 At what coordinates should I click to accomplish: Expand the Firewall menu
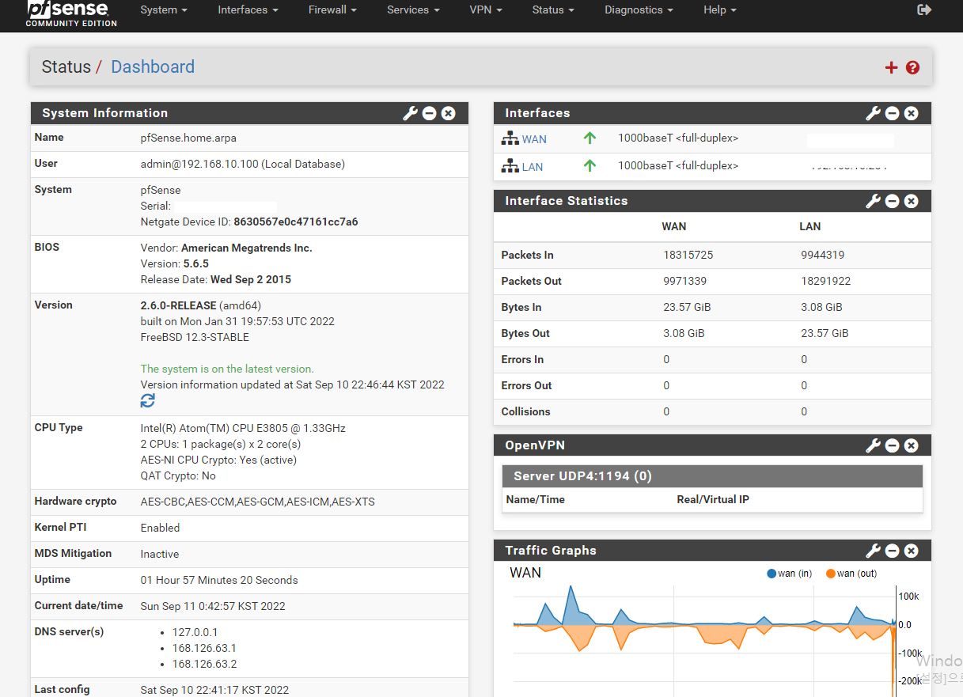tap(332, 10)
